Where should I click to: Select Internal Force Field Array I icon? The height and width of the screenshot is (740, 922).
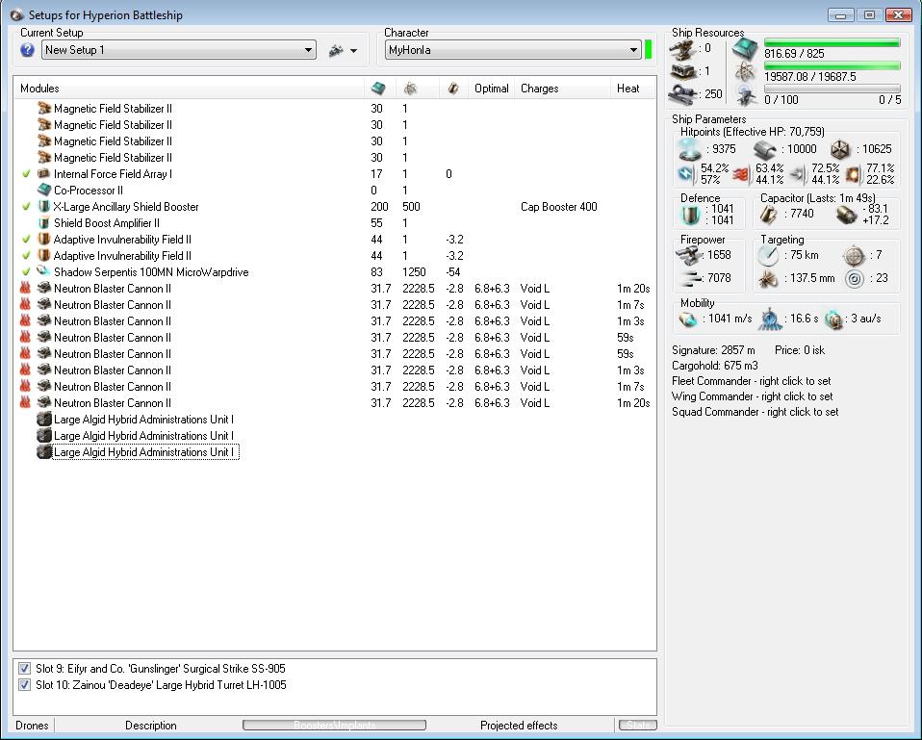click(44, 174)
